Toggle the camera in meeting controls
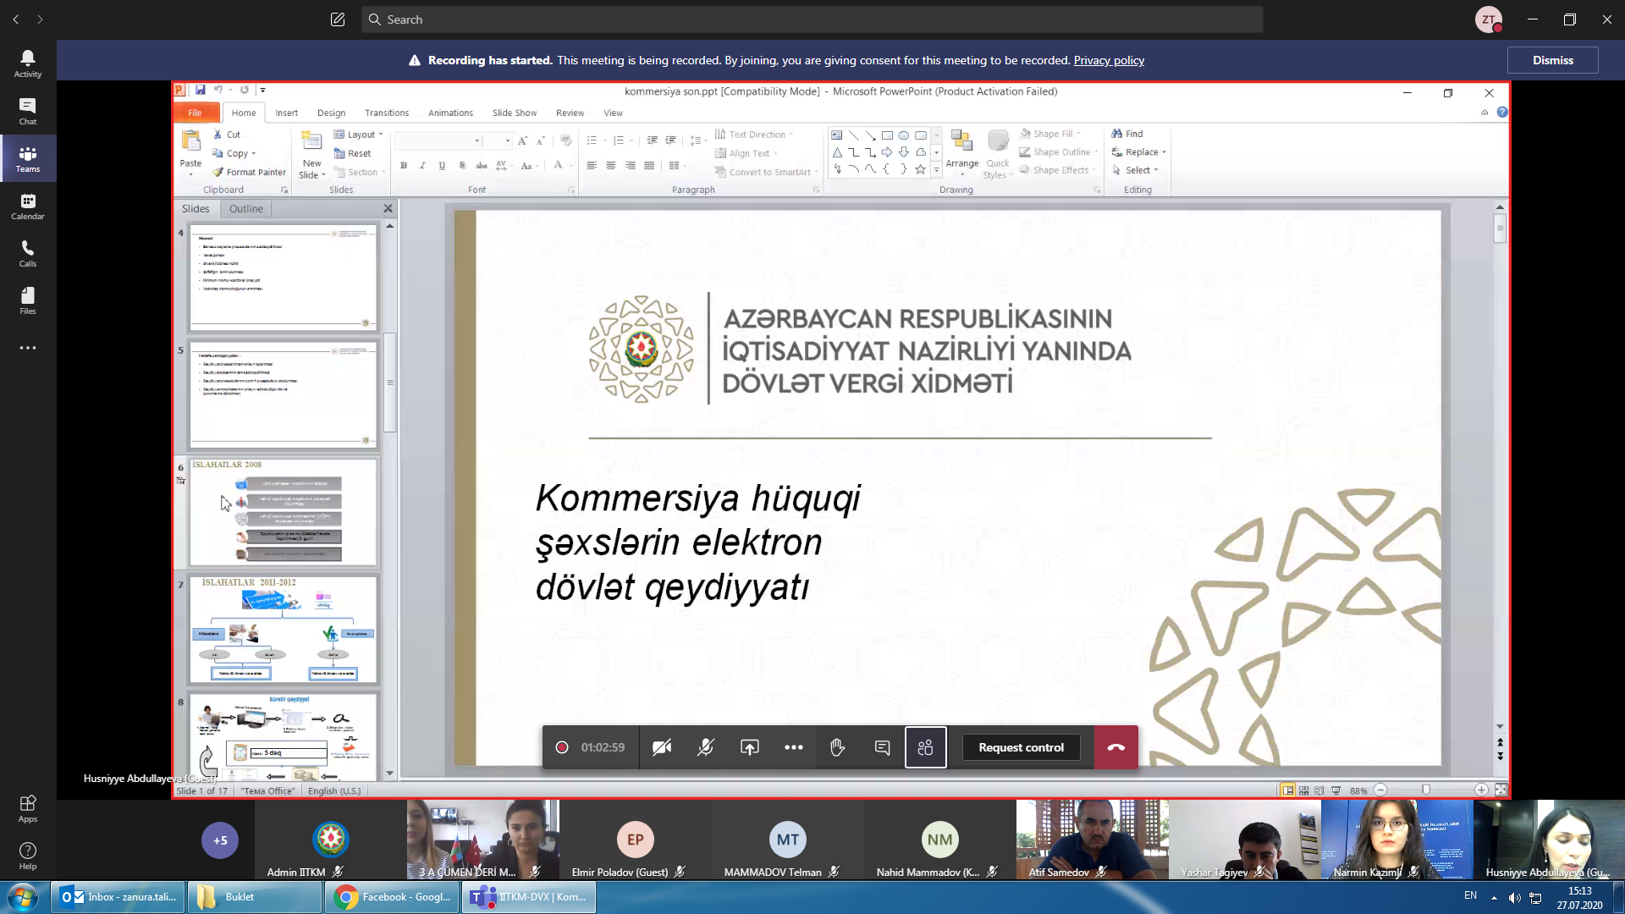Image resolution: width=1625 pixels, height=914 pixels. 662,747
